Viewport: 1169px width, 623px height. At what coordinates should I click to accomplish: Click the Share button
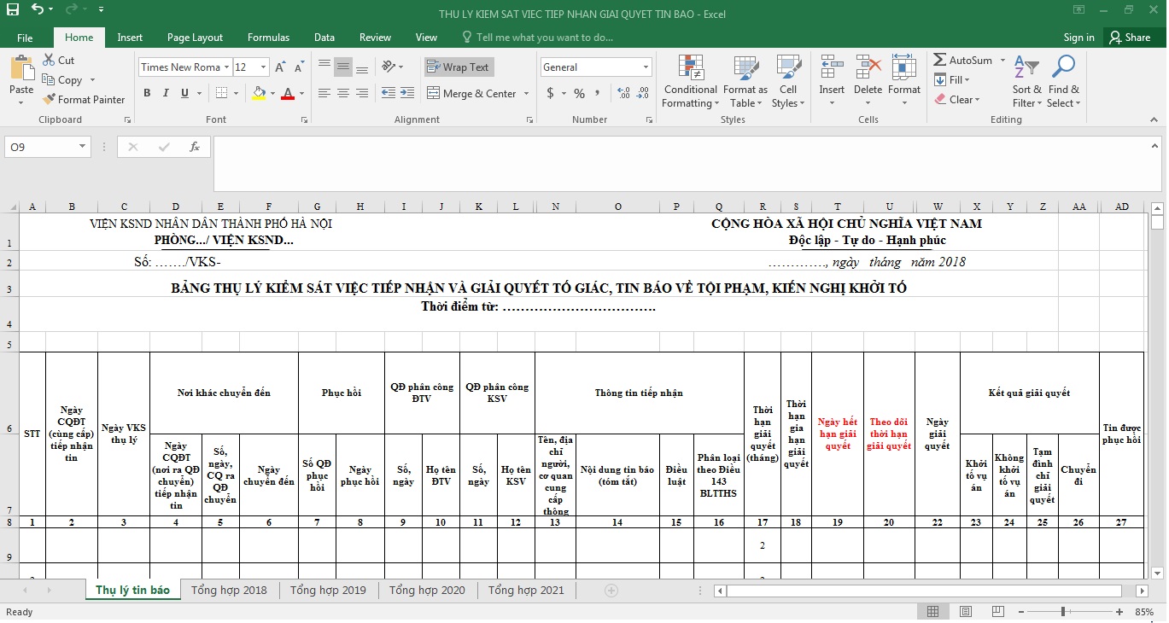(x=1129, y=38)
